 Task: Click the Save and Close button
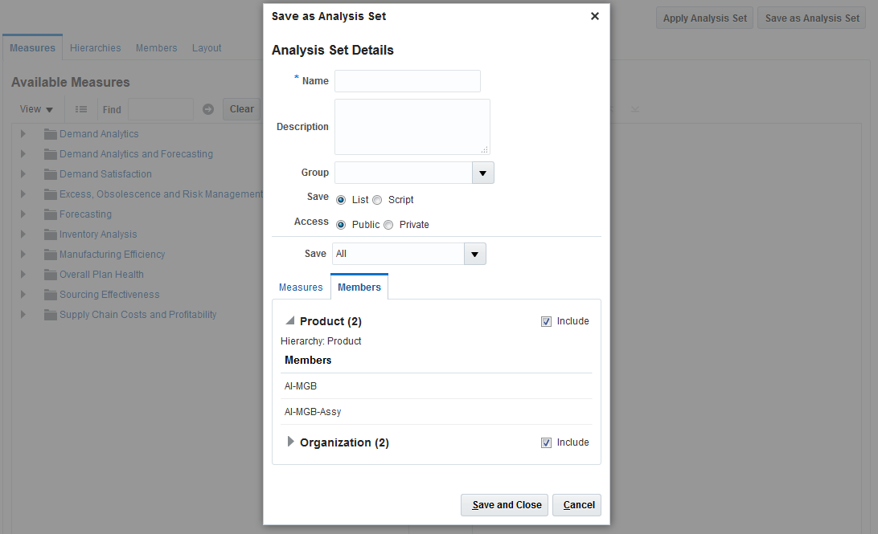pos(505,505)
